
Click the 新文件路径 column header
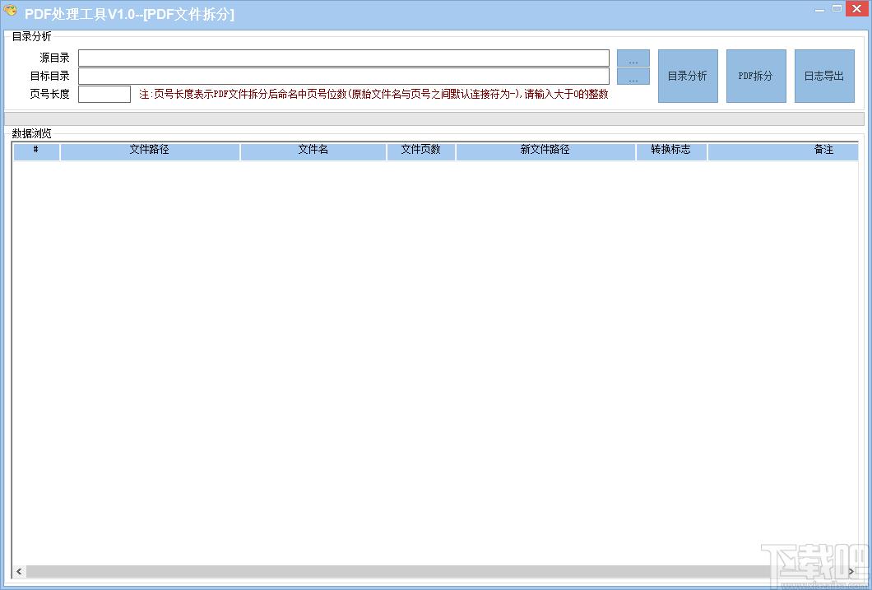545,151
